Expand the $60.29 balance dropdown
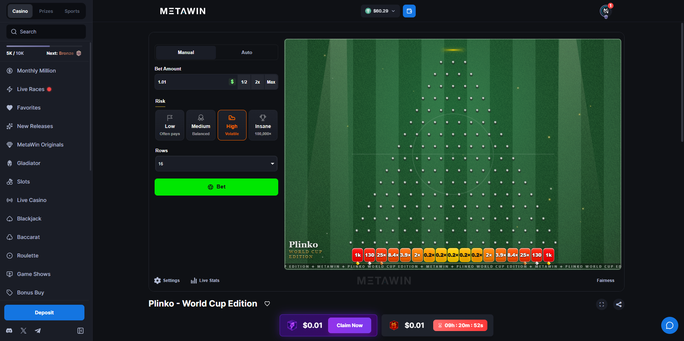This screenshot has width=684, height=341. [380, 11]
